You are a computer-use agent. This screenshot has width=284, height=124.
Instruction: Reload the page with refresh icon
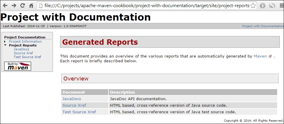click(x=23, y=6)
